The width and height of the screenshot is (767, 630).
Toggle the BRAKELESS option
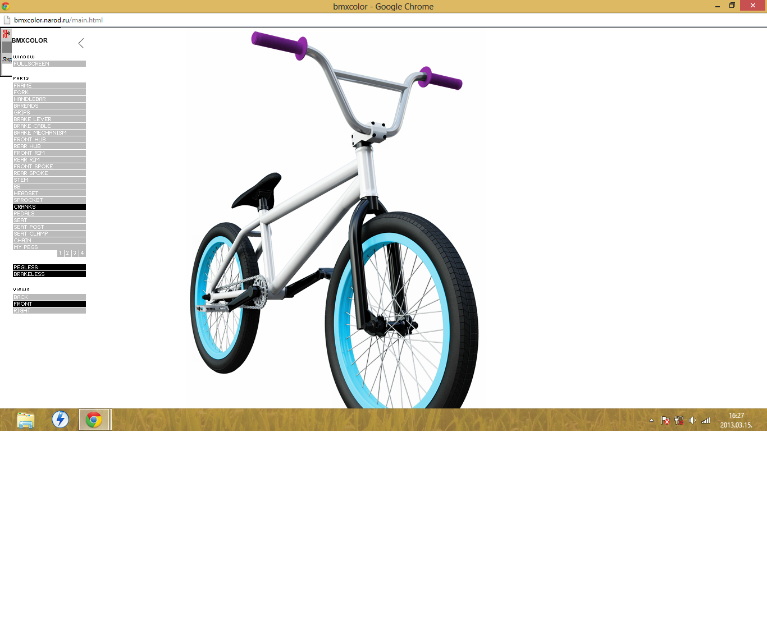[49, 274]
